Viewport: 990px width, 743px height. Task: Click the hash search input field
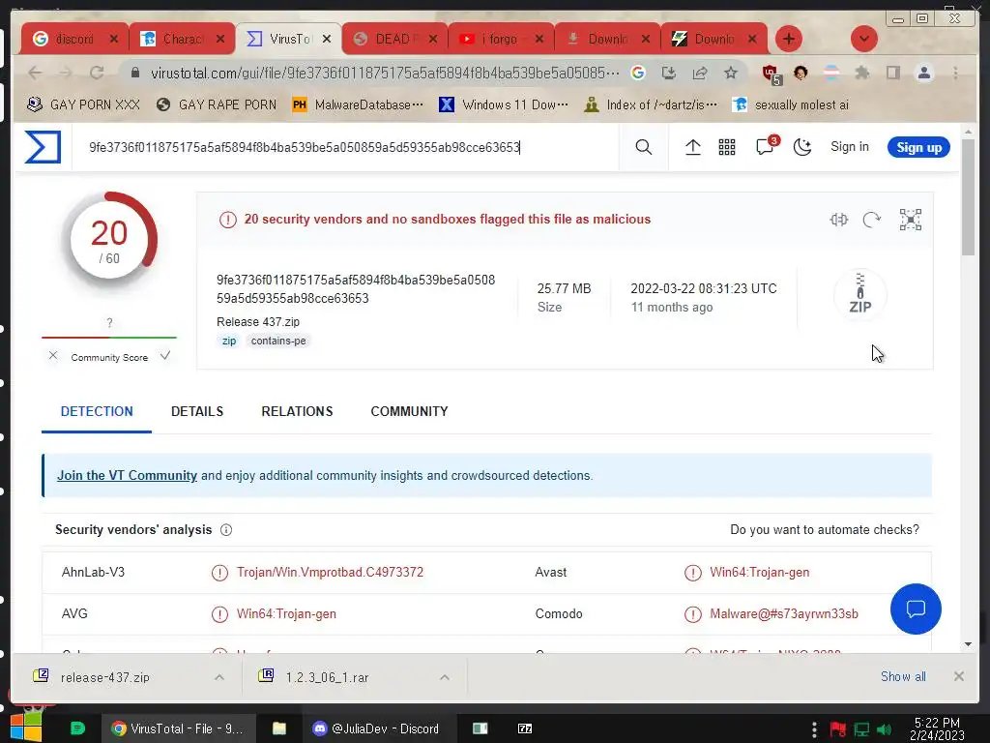345,147
